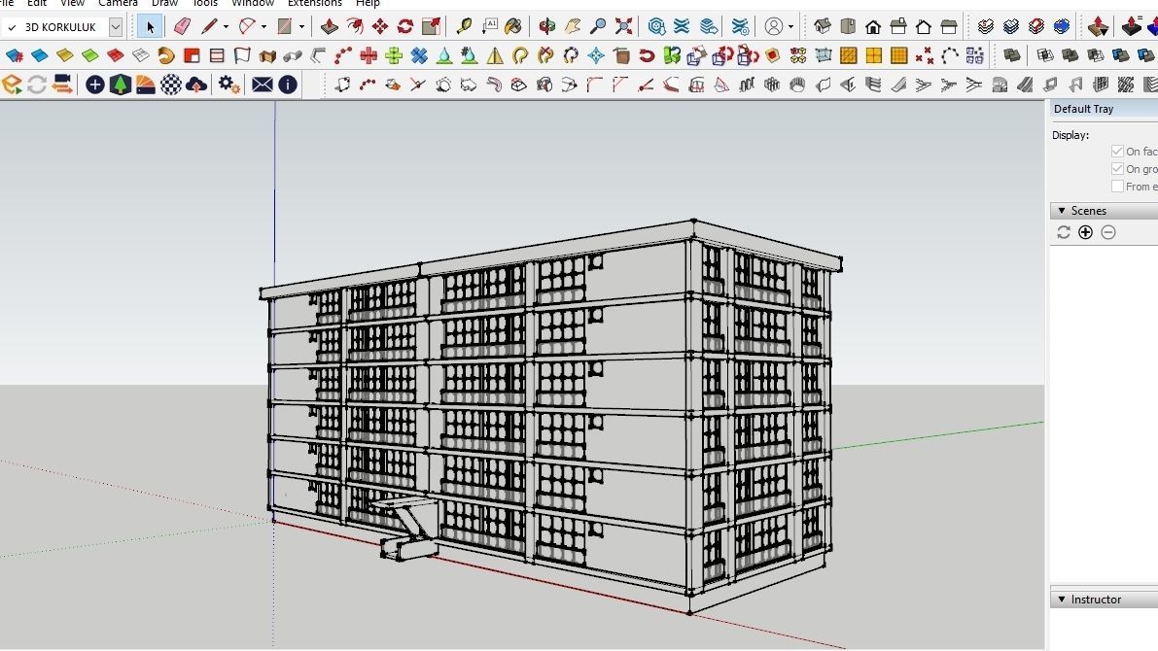1158x651 pixels.
Task: Click the green plus cross icon
Action: [394, 56]
